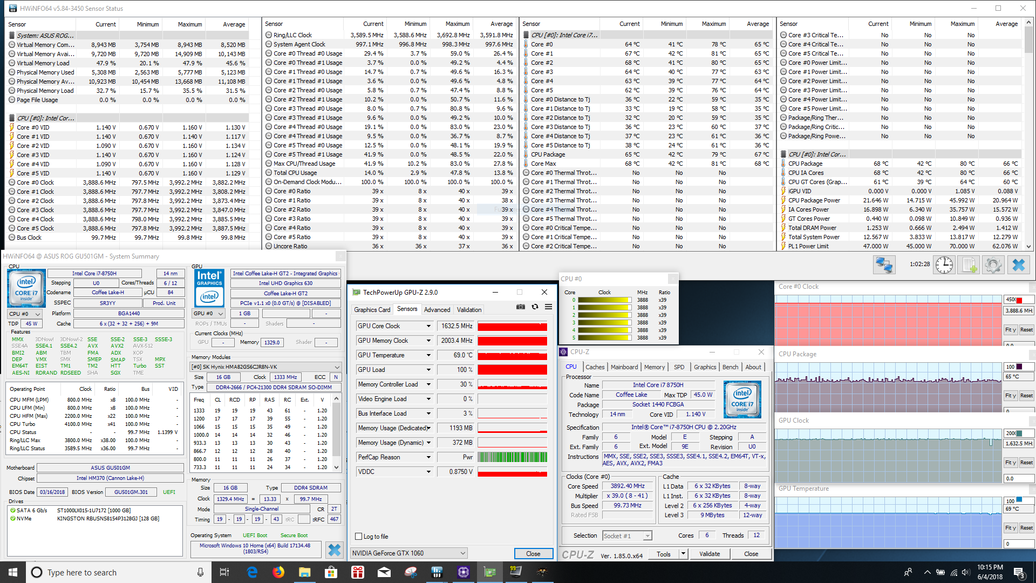Launch Microsoft Edge from the taskbar
The width and height of the screenshot is (1036, 583).
point(252,572)
